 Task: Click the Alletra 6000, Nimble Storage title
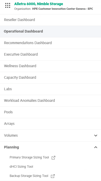pos(39,4)
